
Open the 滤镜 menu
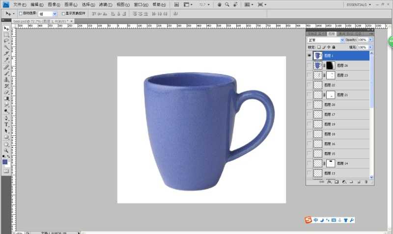tap(105, 4)
